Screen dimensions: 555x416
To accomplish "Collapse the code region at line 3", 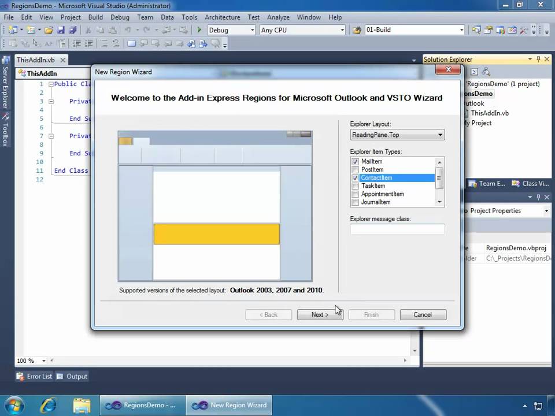I will 51,102.
